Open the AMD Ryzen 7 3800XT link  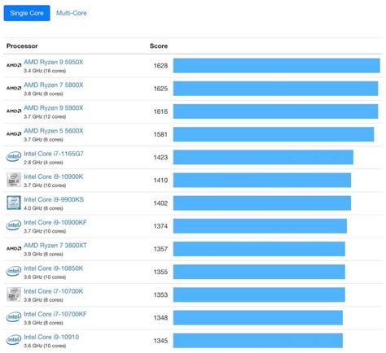click(x=55, y=246)
